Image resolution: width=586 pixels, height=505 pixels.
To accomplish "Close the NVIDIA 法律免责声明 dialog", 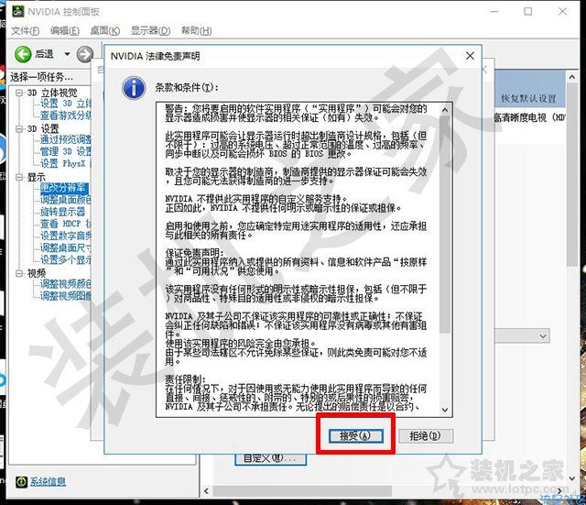I will pos(470,56).
